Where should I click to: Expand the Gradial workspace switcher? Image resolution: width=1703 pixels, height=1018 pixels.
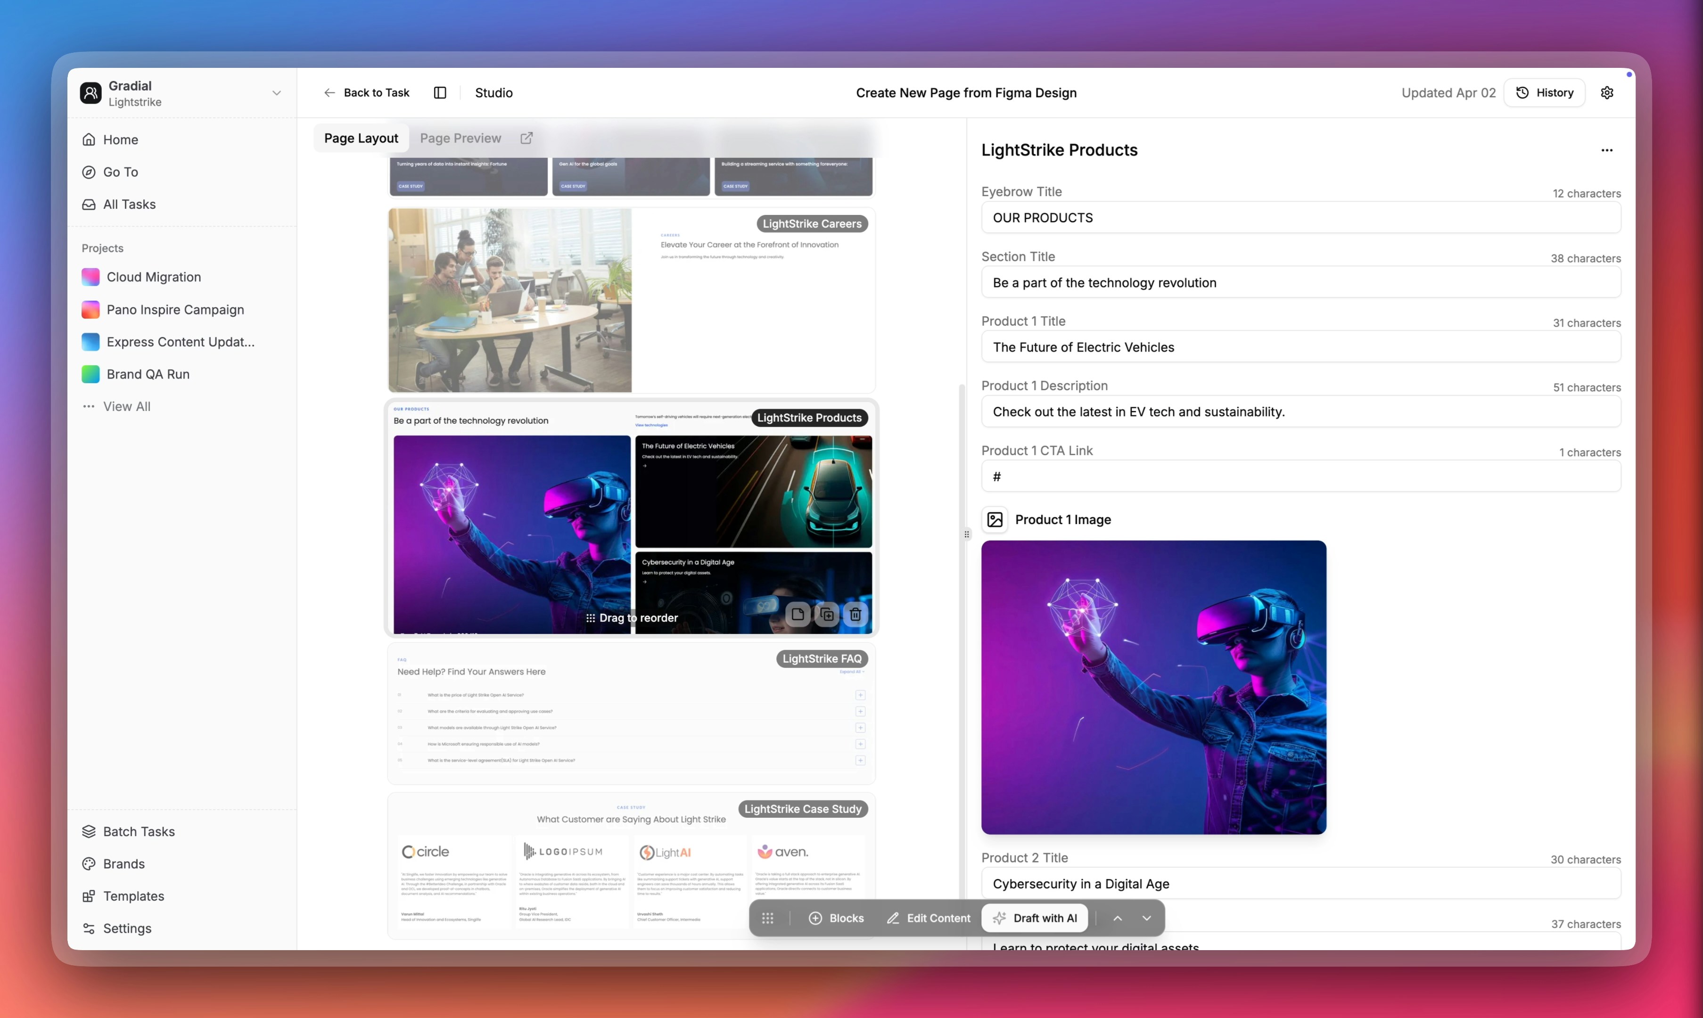click(276, 93)
